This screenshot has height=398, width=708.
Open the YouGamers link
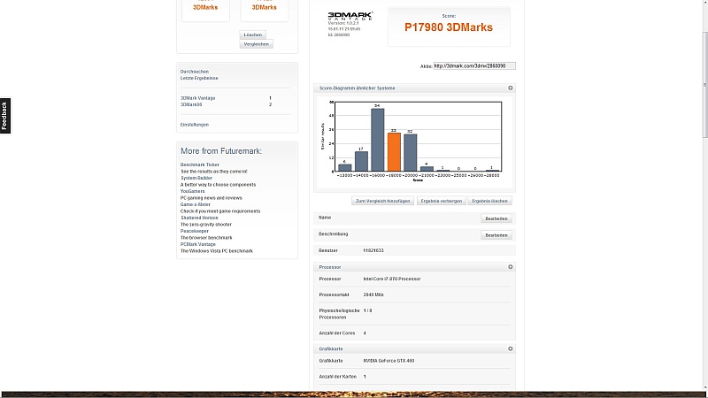tap(192, 191)
